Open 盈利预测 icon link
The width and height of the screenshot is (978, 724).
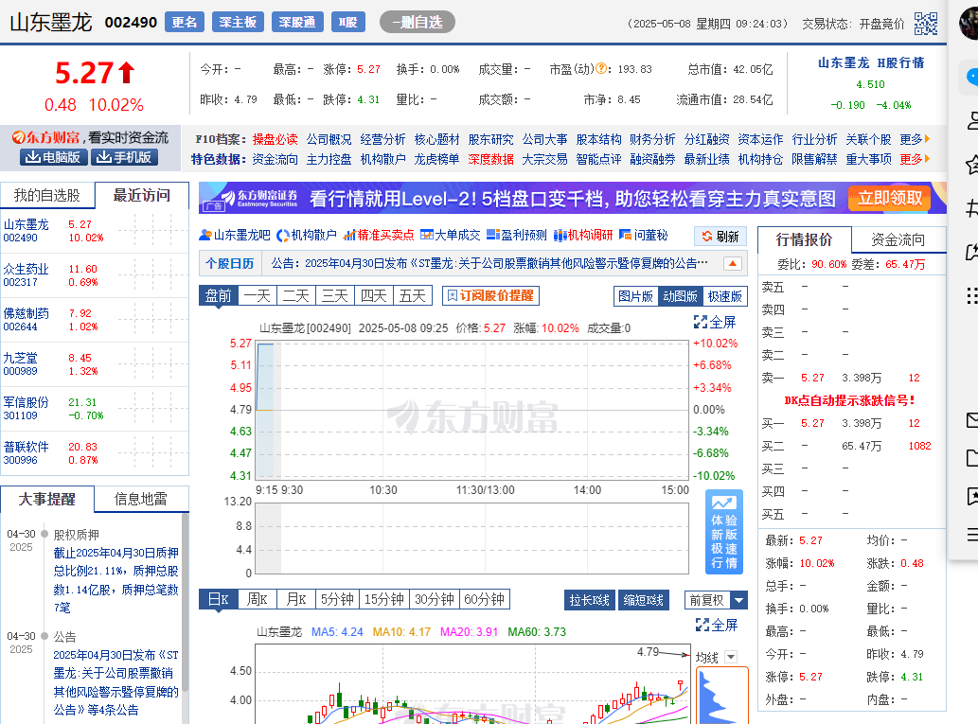[516, 235]
